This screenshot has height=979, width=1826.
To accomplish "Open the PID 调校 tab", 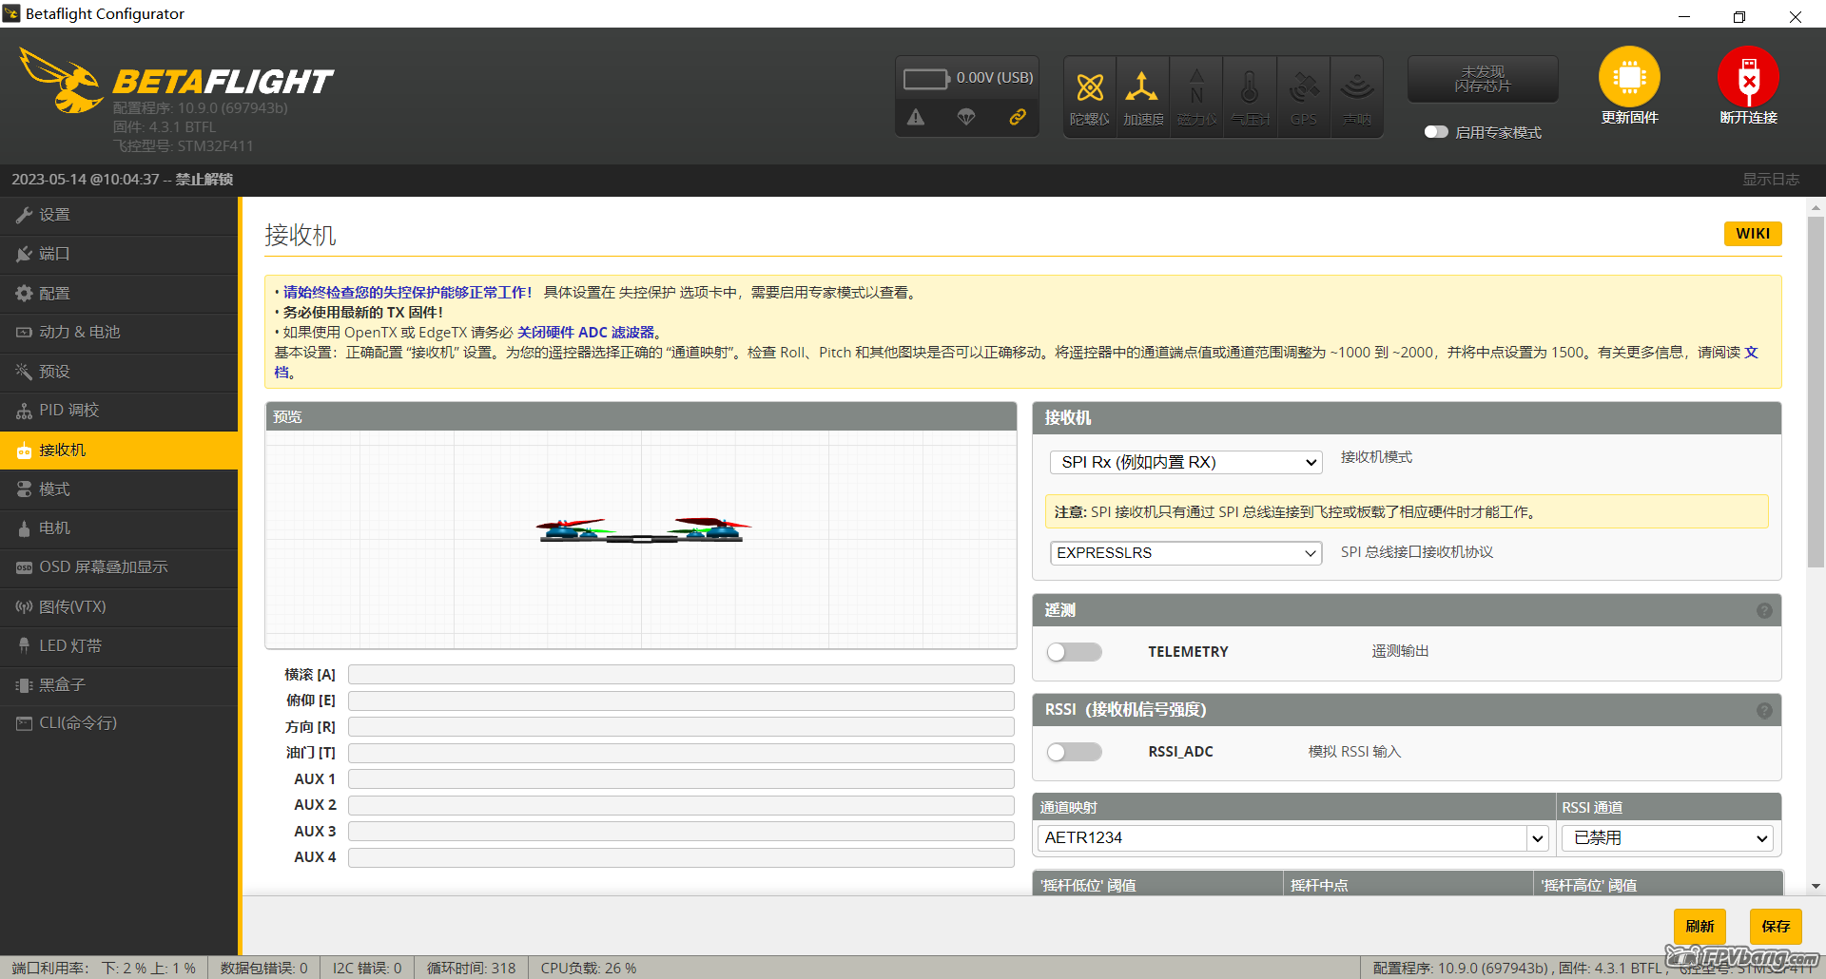I will coord(119,411).
